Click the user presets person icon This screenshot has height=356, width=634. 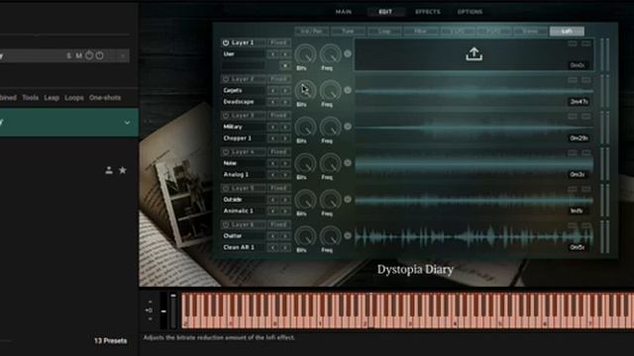(x=109, y=170)
